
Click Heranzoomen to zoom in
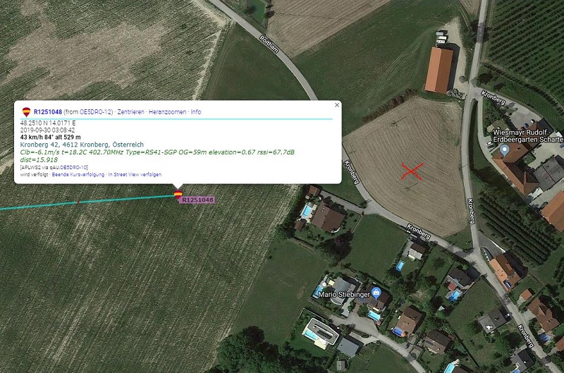tap(168, 112)
